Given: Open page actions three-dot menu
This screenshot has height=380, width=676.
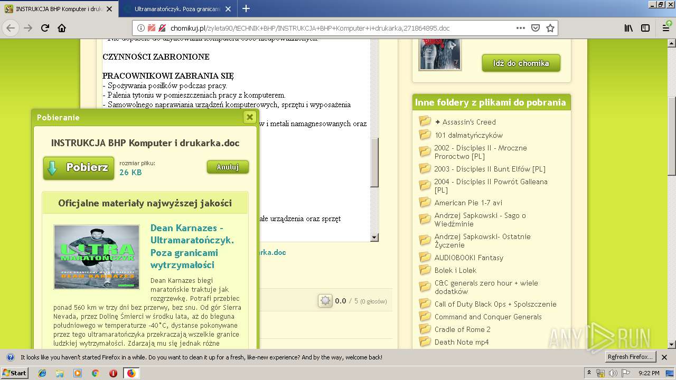Looking at the screenshot, I should 521,28.
